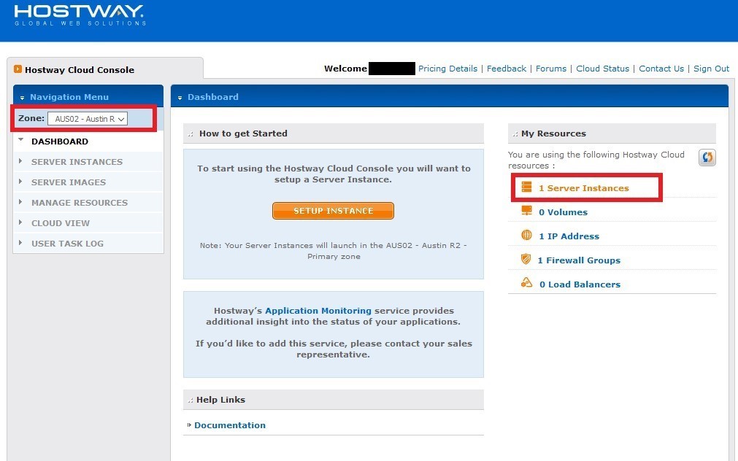Click the Firewall Groups shield icon
Viewport: 738px width, 461px height.
(526, 259)
